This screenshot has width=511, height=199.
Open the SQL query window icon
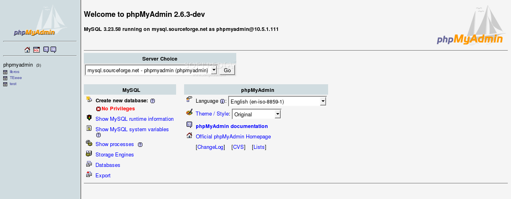[x=36, y=50]
